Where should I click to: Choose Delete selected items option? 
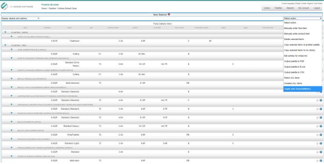302,39
